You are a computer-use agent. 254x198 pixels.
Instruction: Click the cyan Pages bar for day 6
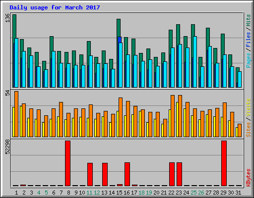point(54,69)
